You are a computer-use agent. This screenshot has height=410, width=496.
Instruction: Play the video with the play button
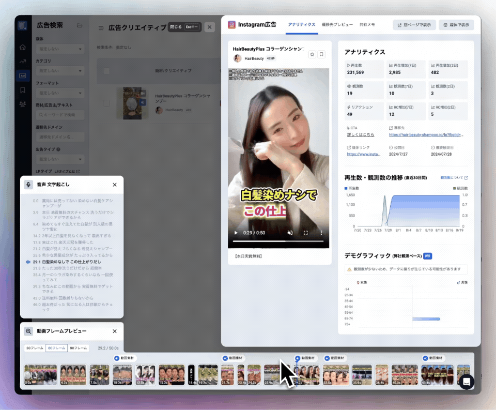(x=236, y=233)
